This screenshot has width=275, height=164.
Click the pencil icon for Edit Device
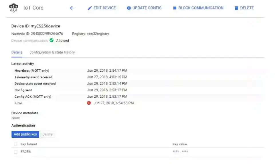click(90, 8)
